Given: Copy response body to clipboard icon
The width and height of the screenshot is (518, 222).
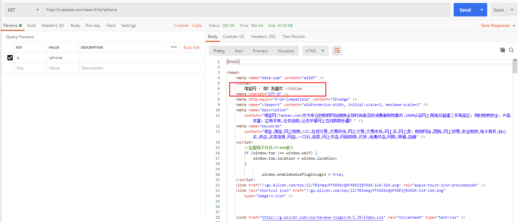Looking at the screenshot, I should point(502,50).
